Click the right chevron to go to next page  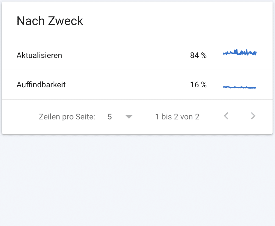(253, 116)
